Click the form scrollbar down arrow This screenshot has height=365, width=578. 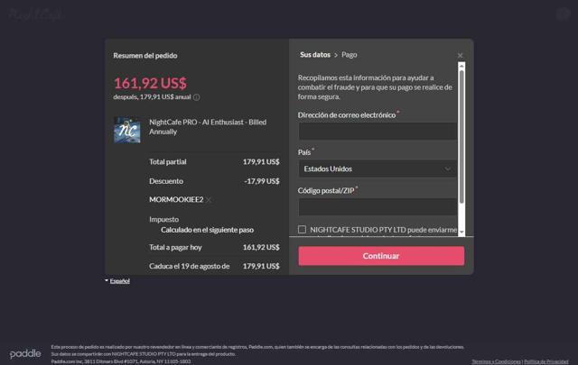pyautogui.click(x=461, y=233)
